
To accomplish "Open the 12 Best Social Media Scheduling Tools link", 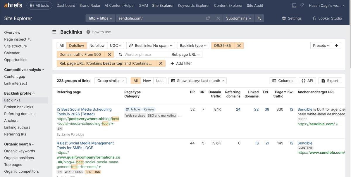I will click(x=84, y=112).
